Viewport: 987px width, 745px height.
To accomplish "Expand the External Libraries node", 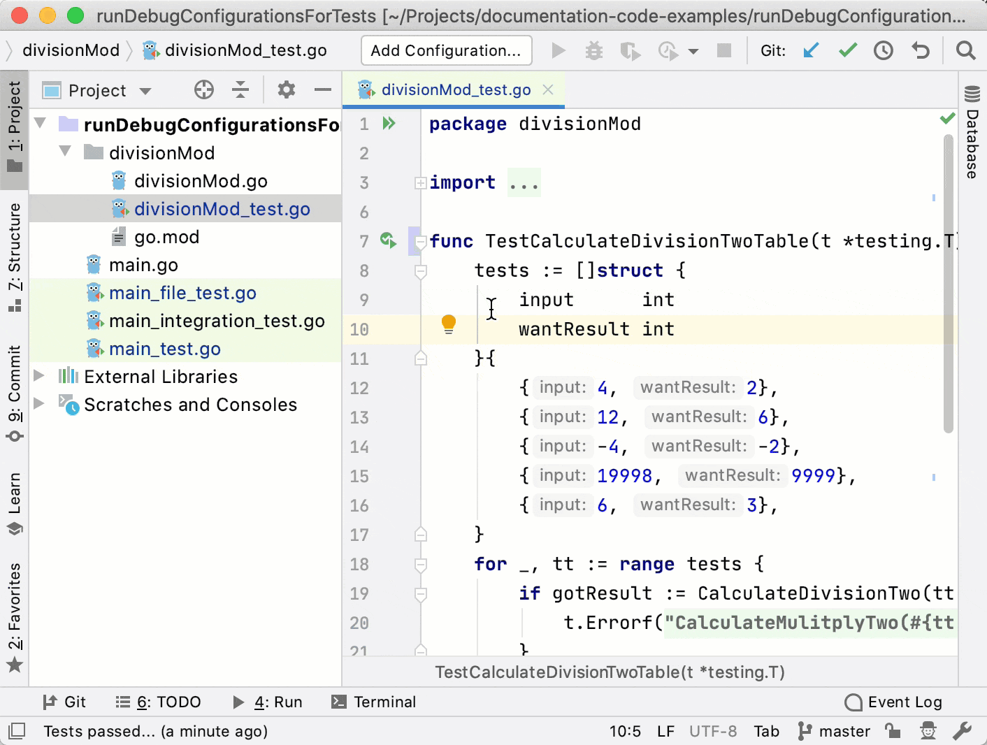I will pos(38,376).
